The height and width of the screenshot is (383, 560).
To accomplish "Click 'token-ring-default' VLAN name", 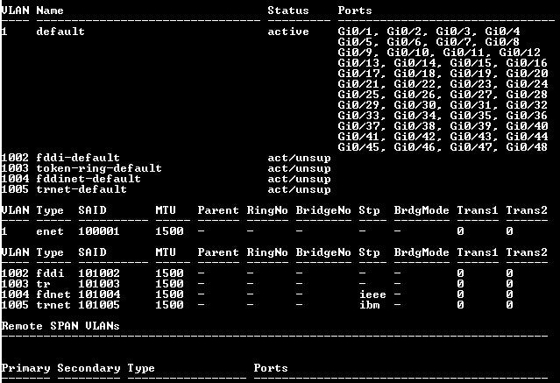I will [x=99, y=168].
